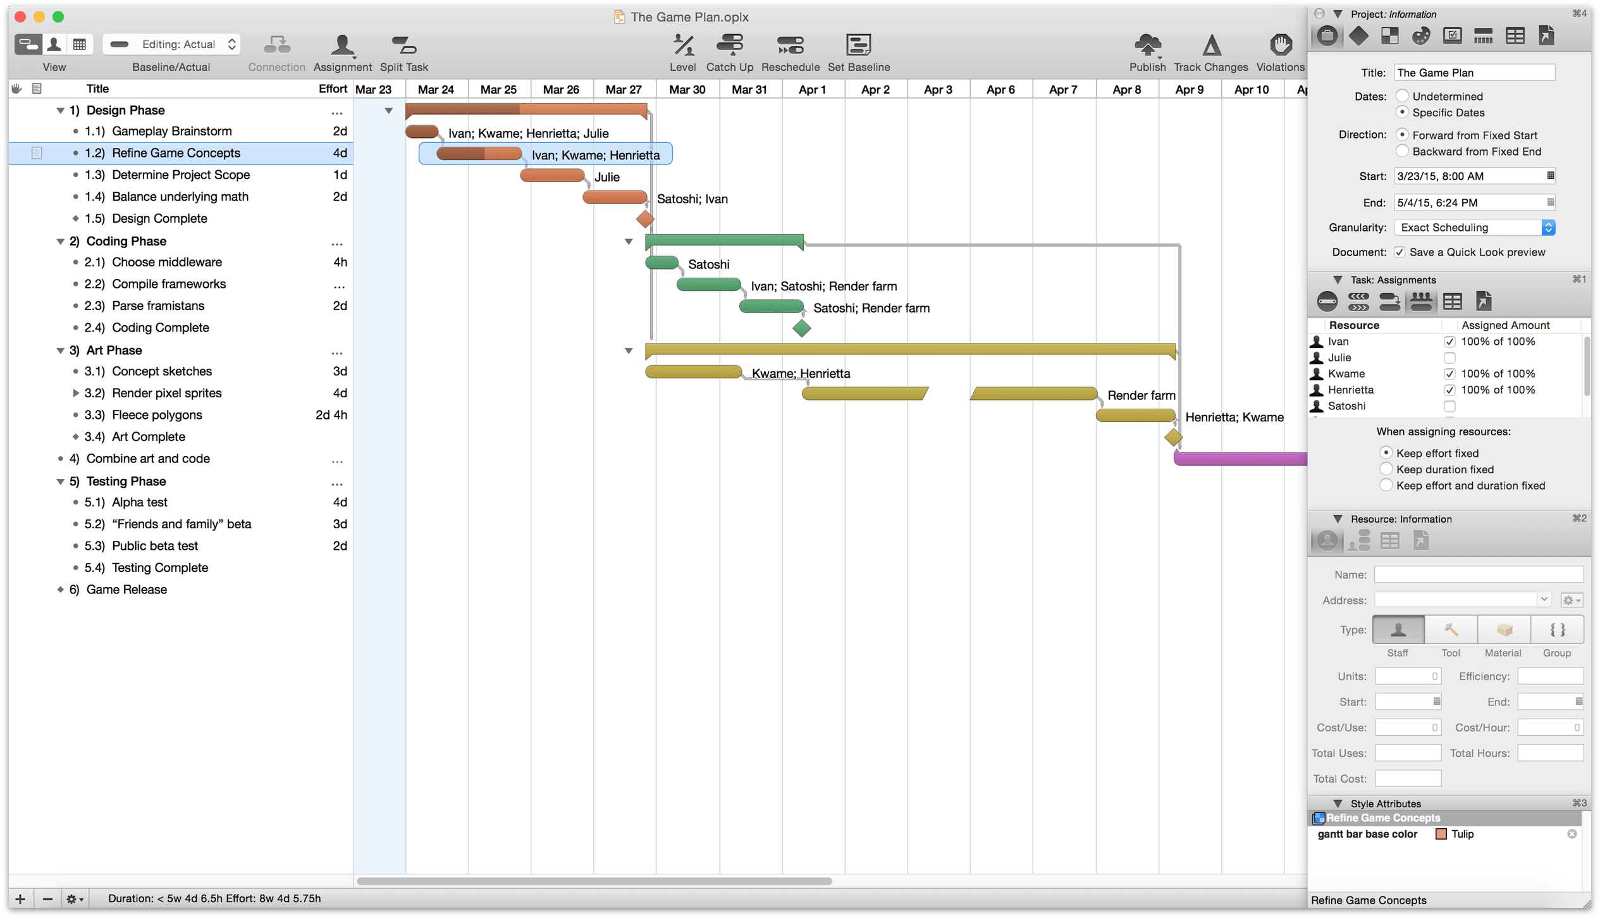Screen dimensions: 1600x918
Task: Open the Granularity dropdown for Exact Scheduling
Action: pos(1548,226)
